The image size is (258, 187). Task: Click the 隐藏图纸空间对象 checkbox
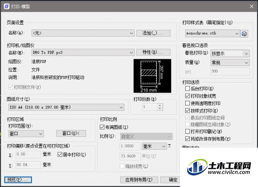pyautogui.click(x=187, y=124)
